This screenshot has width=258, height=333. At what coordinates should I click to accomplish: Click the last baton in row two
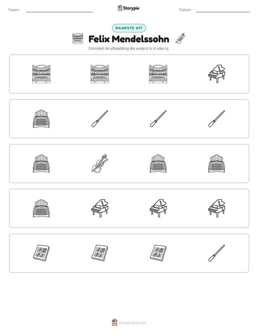pyautogui.click(x=216, y=119)
